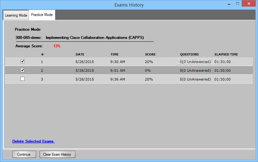Image resolution: width=258 pixels, height=162 pixels.
Task: Maximize the Exams History window
Action: (238, 4)
